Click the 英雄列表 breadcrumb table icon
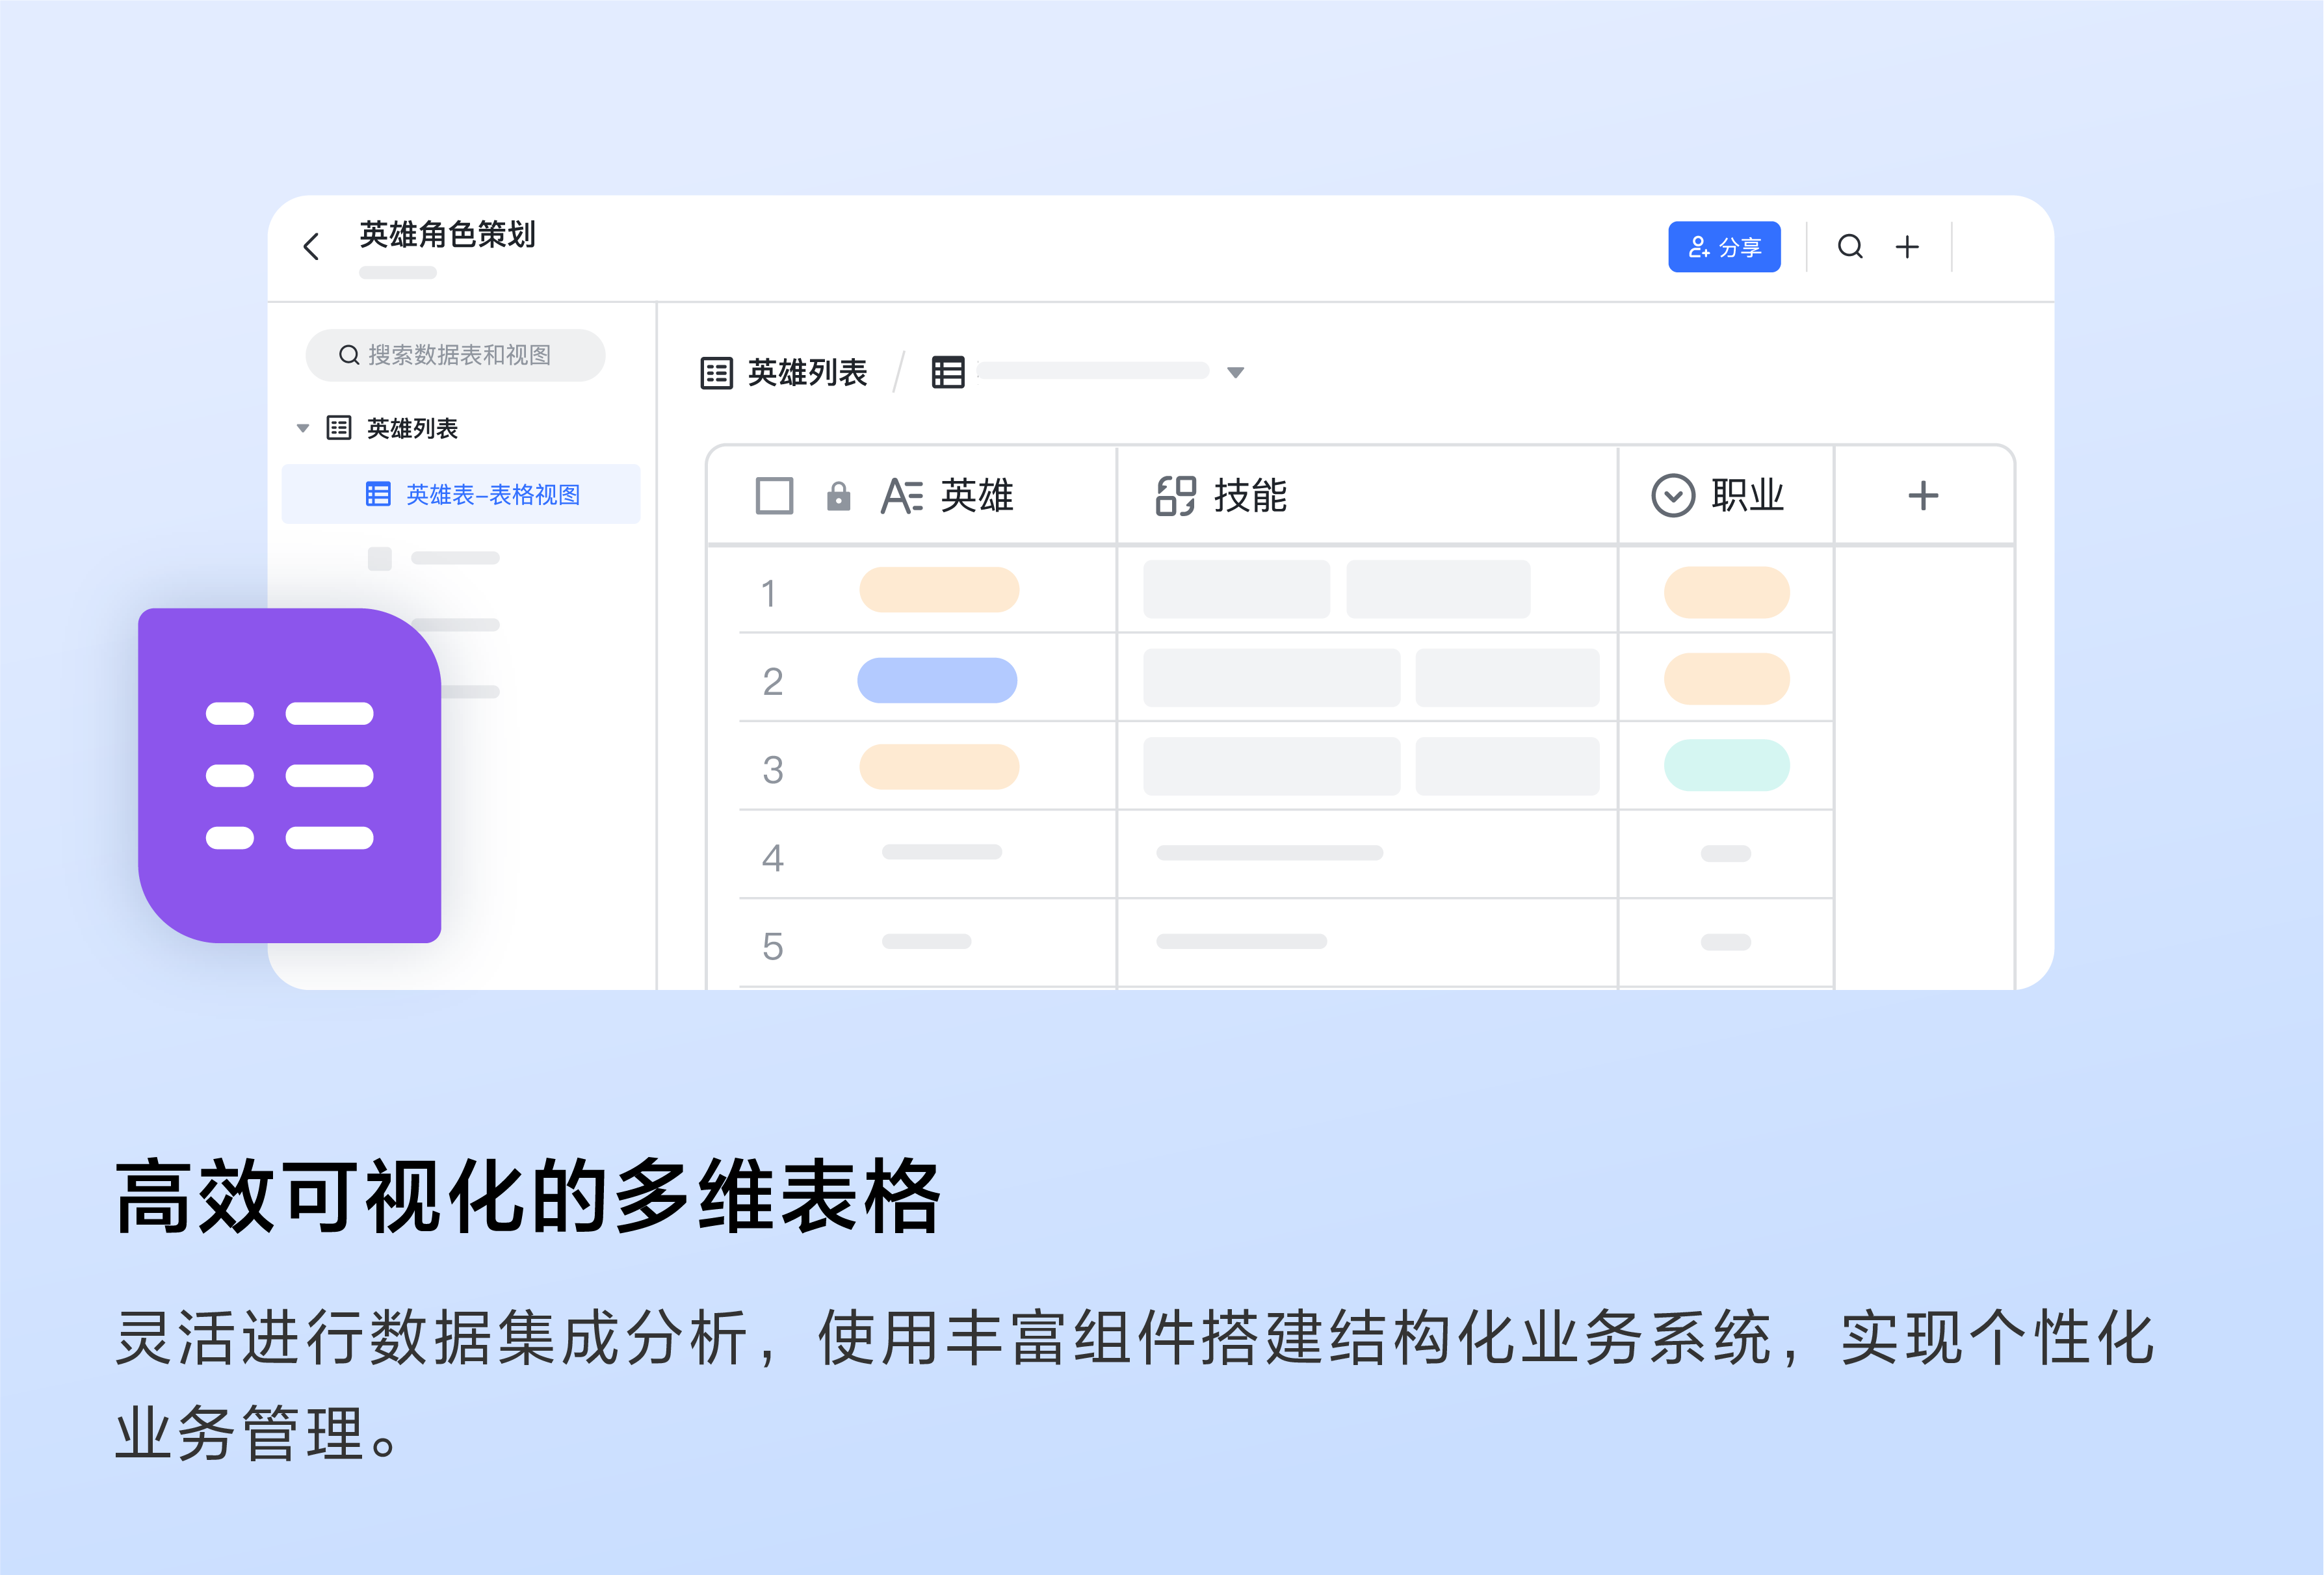 716,371
